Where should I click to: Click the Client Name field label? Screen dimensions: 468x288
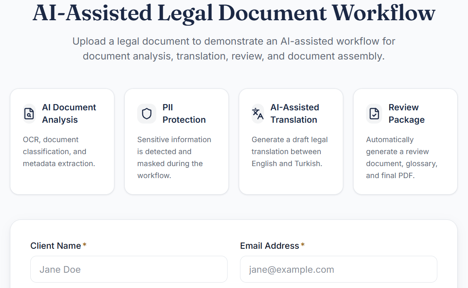click(x=56, y=246)
